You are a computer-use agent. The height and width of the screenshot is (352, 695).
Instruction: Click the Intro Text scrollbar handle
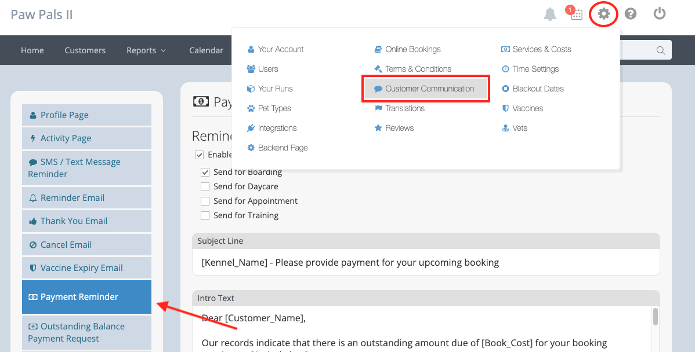tap(656, 317)
